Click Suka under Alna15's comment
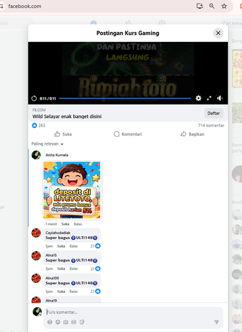 click(x=61, y=269)
